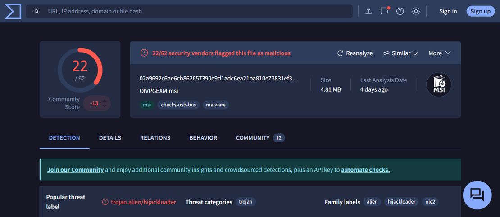
Task: Switch to the DETAILS tab
Action: tap(110, 138)
